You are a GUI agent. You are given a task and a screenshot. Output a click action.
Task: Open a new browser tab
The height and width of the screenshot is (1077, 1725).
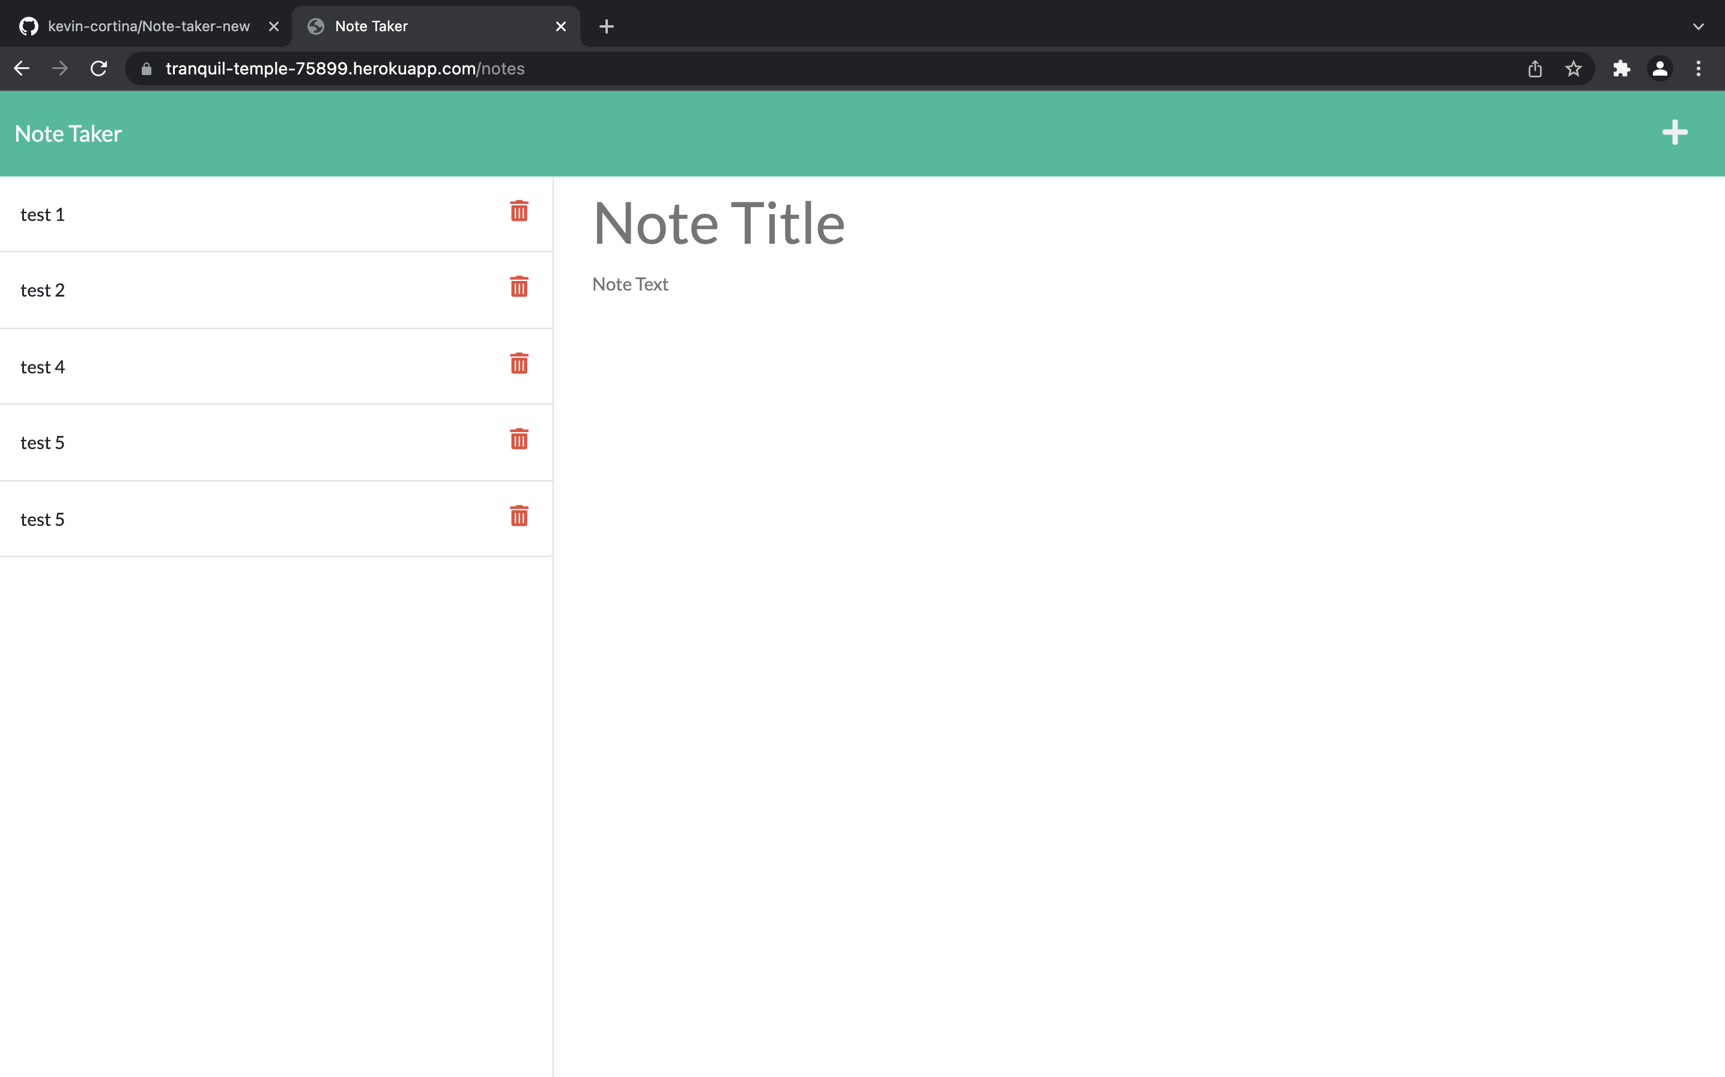coord(607,26)
